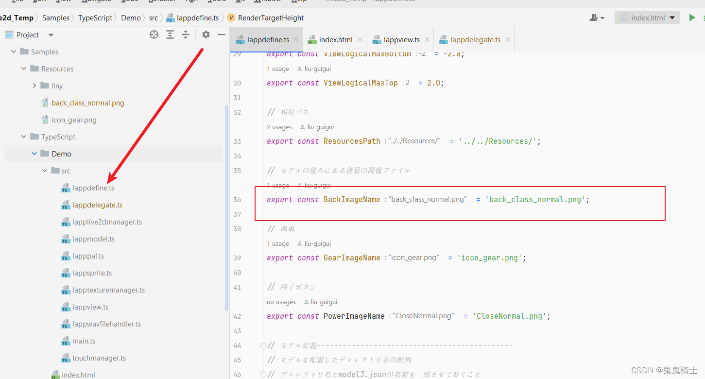Toggle code fold marker at line 46

click(263, 375)
